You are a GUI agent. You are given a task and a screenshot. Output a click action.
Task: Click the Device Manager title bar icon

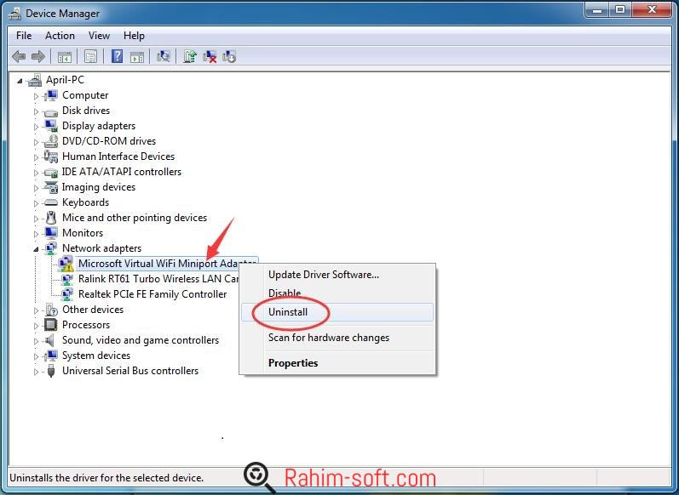tap(14, 14)
